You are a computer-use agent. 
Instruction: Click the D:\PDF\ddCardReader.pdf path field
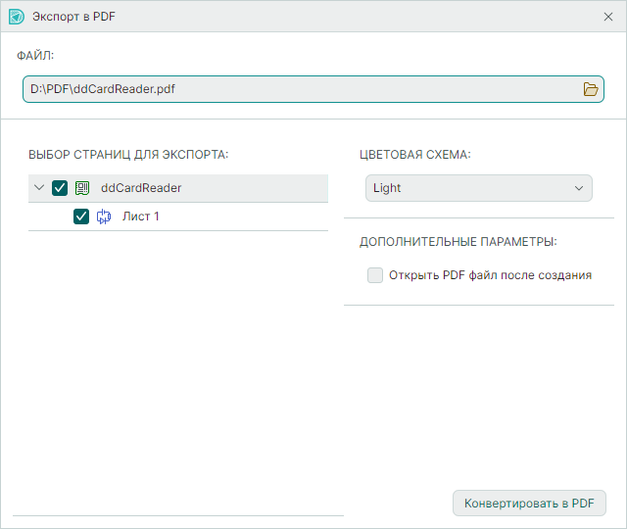tap(313, 89)
